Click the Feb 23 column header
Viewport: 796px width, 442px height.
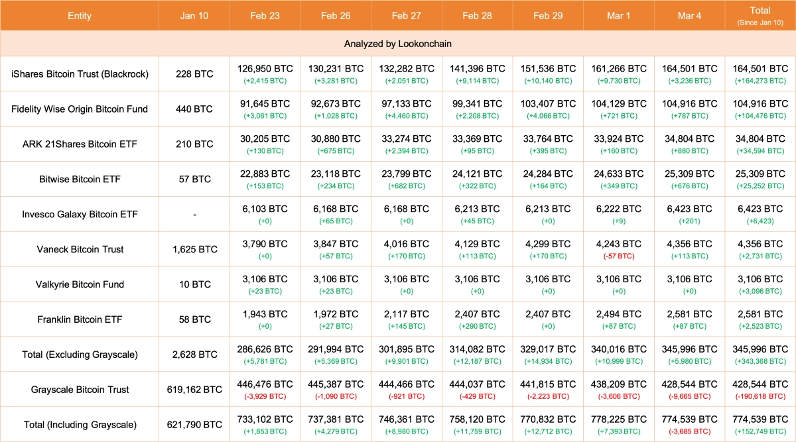pos(265,15)
